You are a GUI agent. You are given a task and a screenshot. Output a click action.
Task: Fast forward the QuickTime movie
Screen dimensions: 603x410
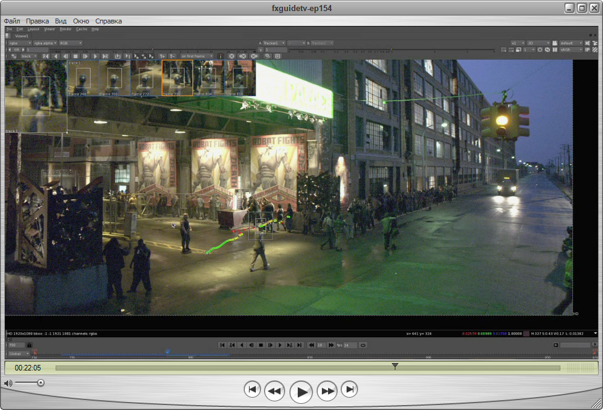point(327,391)
